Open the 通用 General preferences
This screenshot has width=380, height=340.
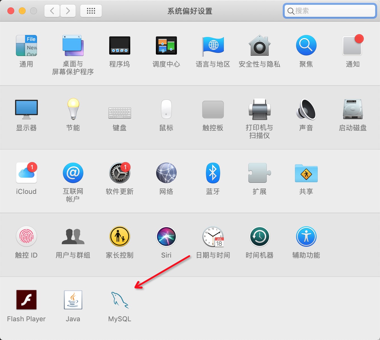(x=26, y=45)
